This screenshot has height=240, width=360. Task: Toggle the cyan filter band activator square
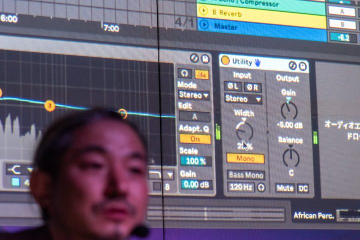tap(16, 182)
